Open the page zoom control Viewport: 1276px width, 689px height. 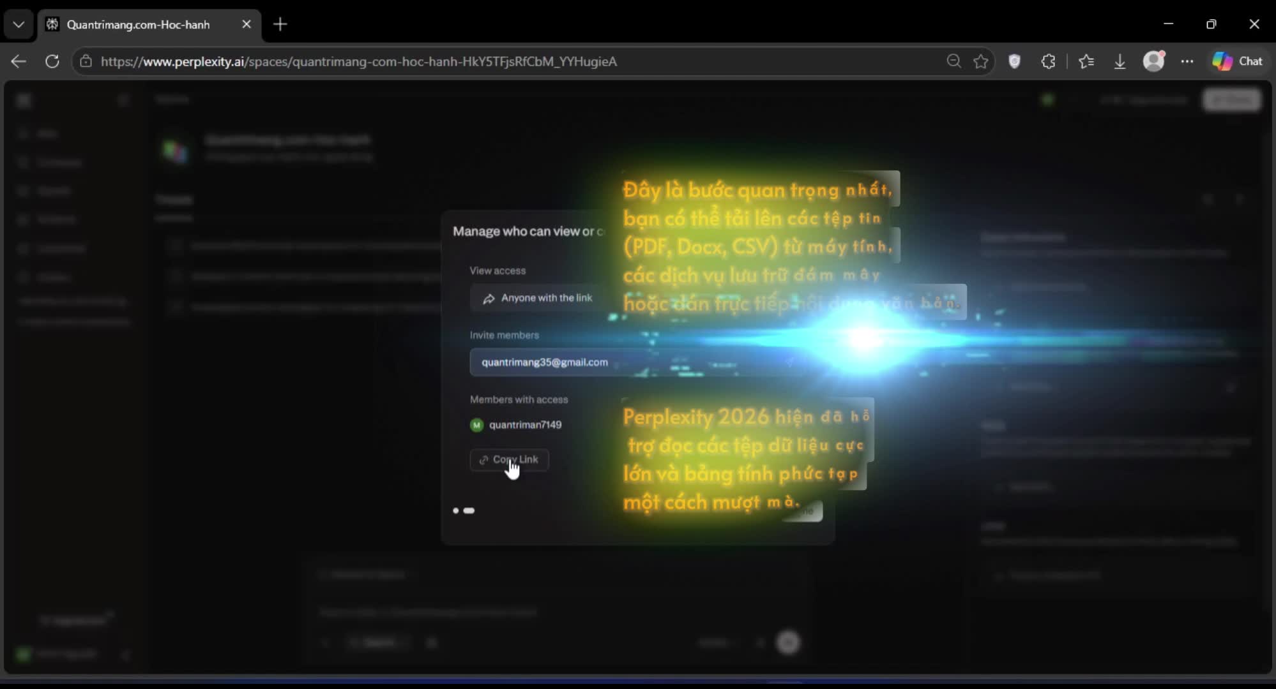click(x=953, y=61)
